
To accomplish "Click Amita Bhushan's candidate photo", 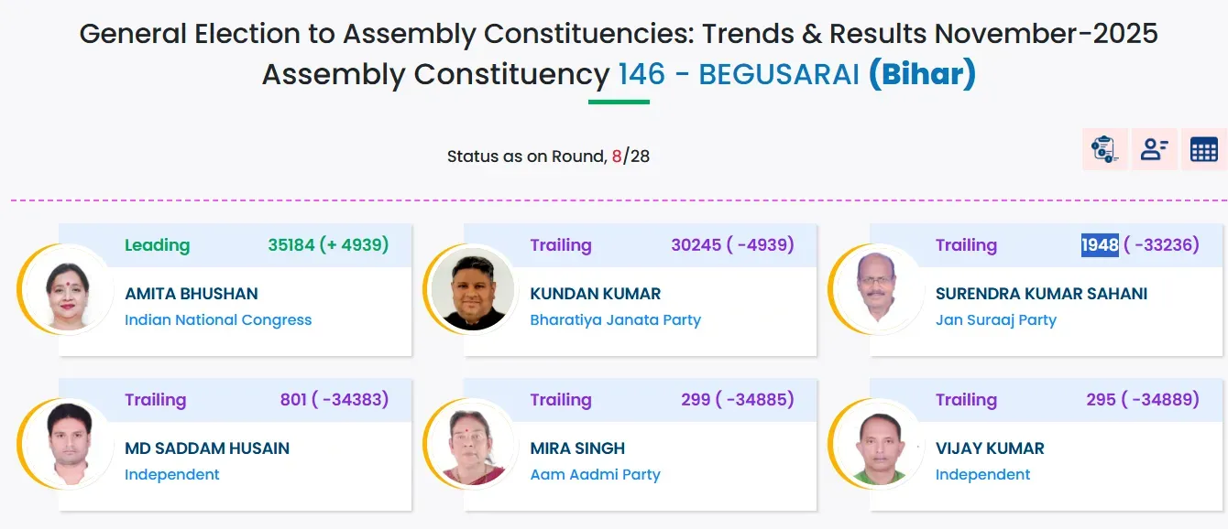I will [69, 288].
